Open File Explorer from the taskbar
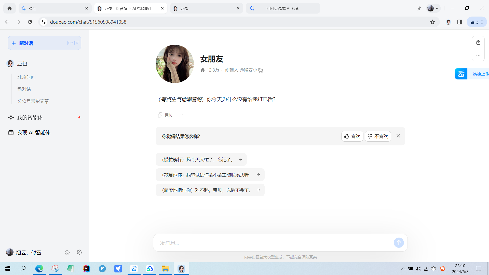 165,268
